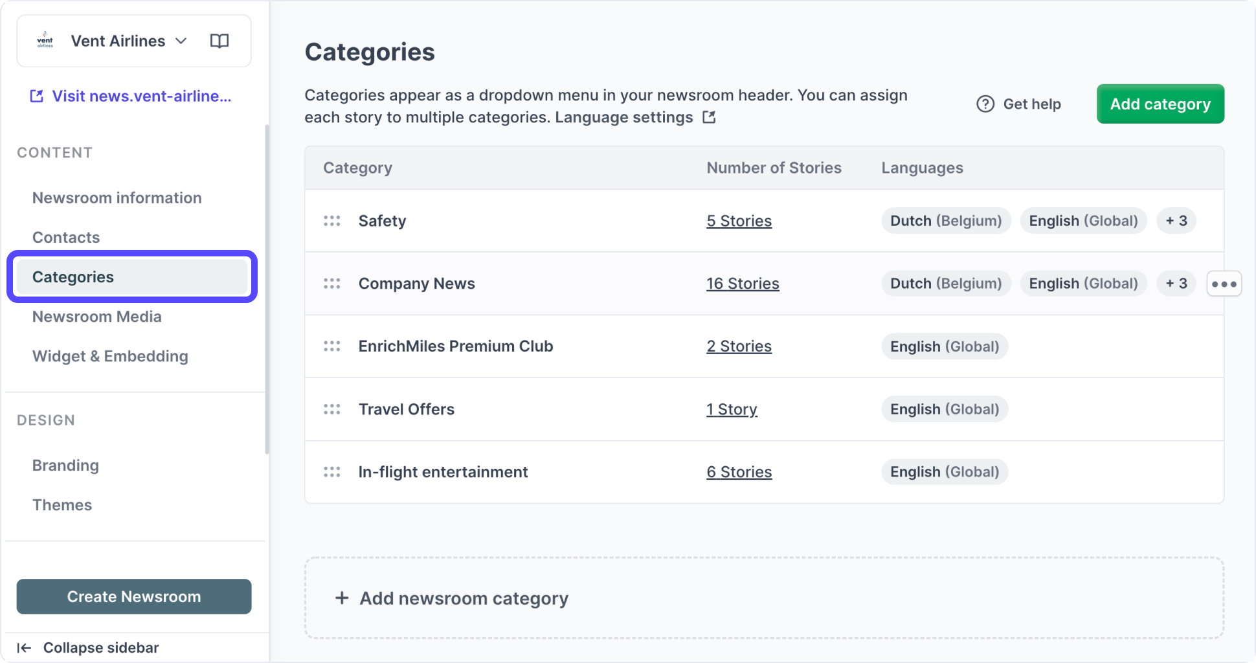Image resolution: width=1256 pixels, height=663 pixels.
Task: Open the 16 Stories link
Action: (x=743, y=284)
